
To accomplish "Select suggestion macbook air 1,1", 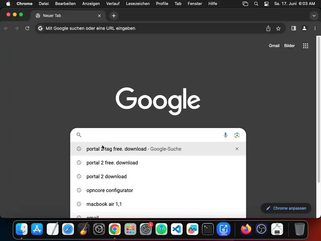I will pos(158,204).
